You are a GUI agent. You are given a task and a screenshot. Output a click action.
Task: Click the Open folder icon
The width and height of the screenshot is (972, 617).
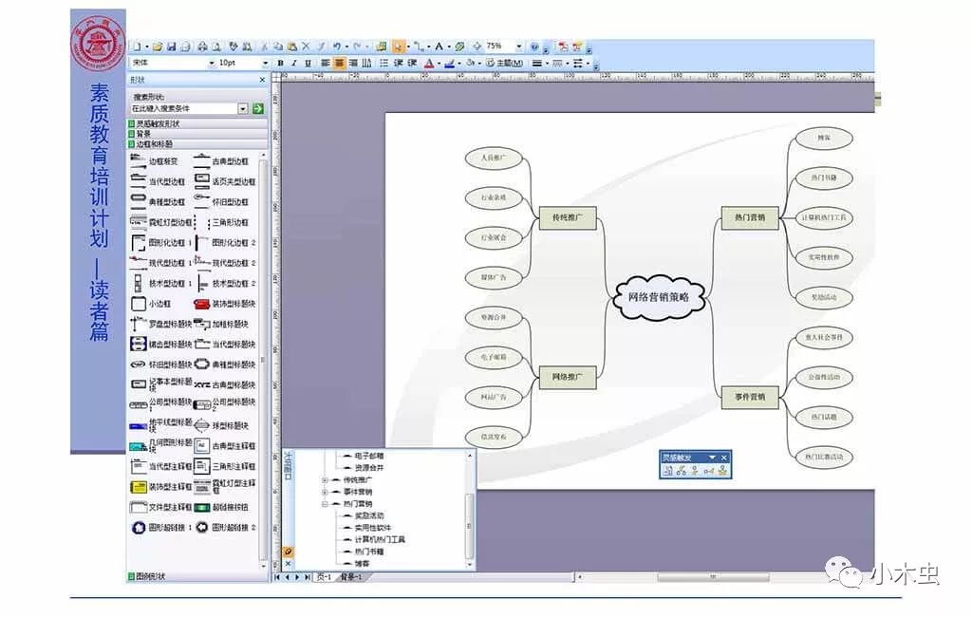pyautogui.click(x=157, y=47)
